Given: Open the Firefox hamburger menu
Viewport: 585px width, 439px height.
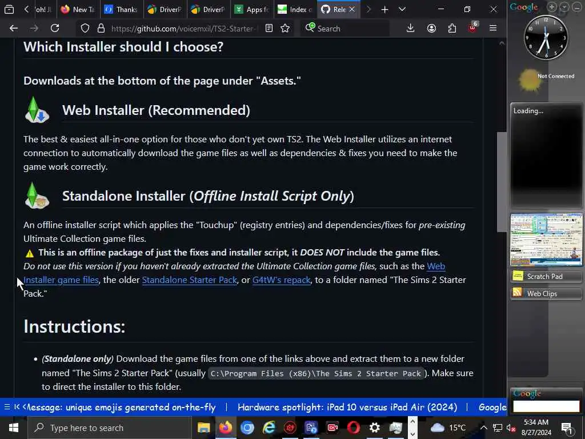Looking at the screenshot, I should click(493, 28).
